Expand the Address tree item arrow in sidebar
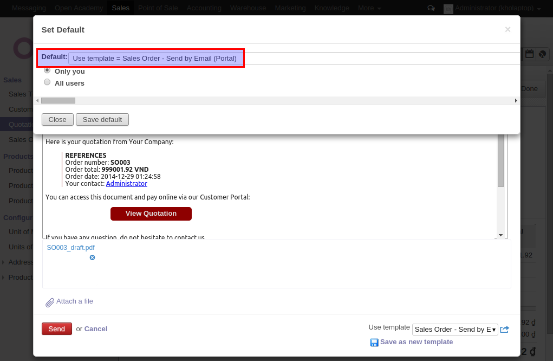Image resolution: width=553 pixels, height=361 pixels. coord(3,262)
